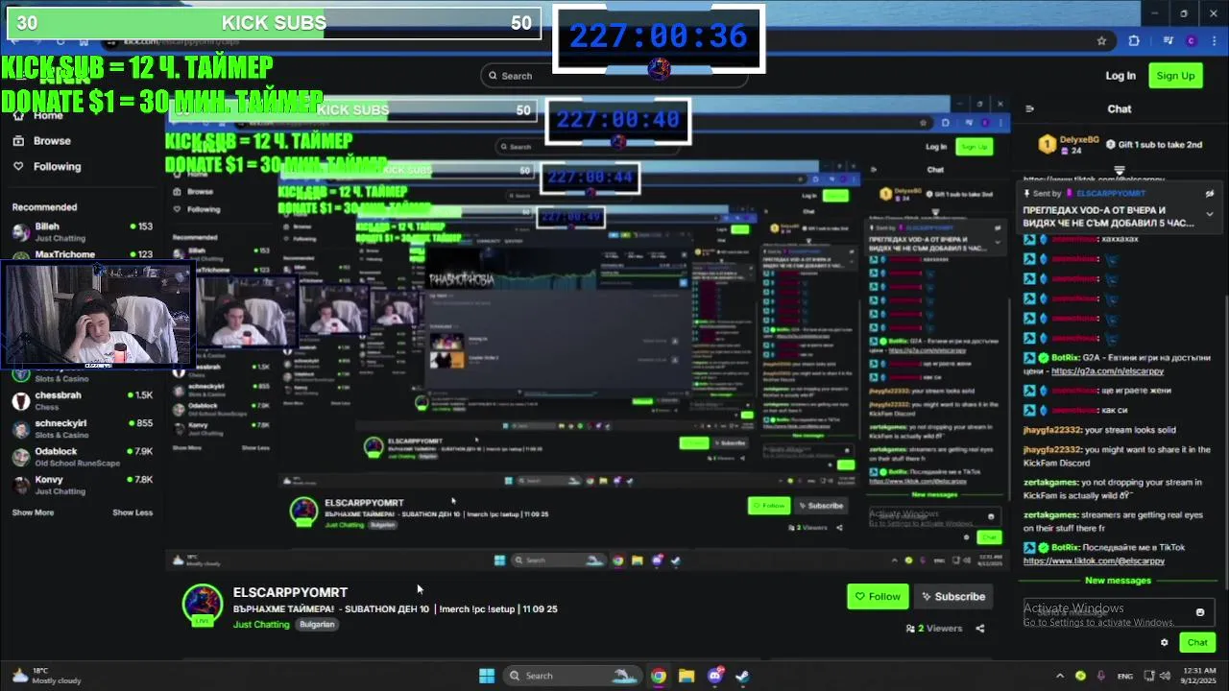The height and width of the screenshot is (691, 1229).
Task: Click the Log In button
Action: click(x=1121, y=76)
